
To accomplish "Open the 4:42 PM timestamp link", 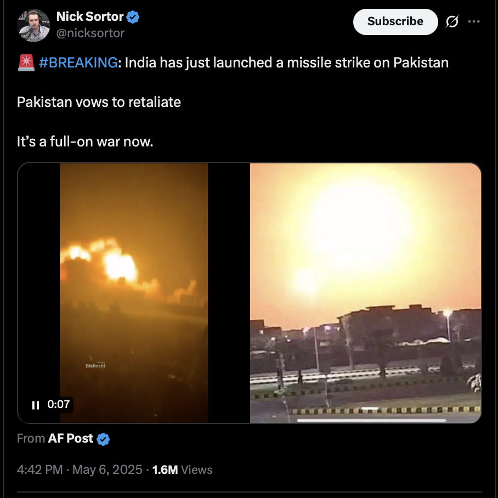I will click(x=39, y=469).
